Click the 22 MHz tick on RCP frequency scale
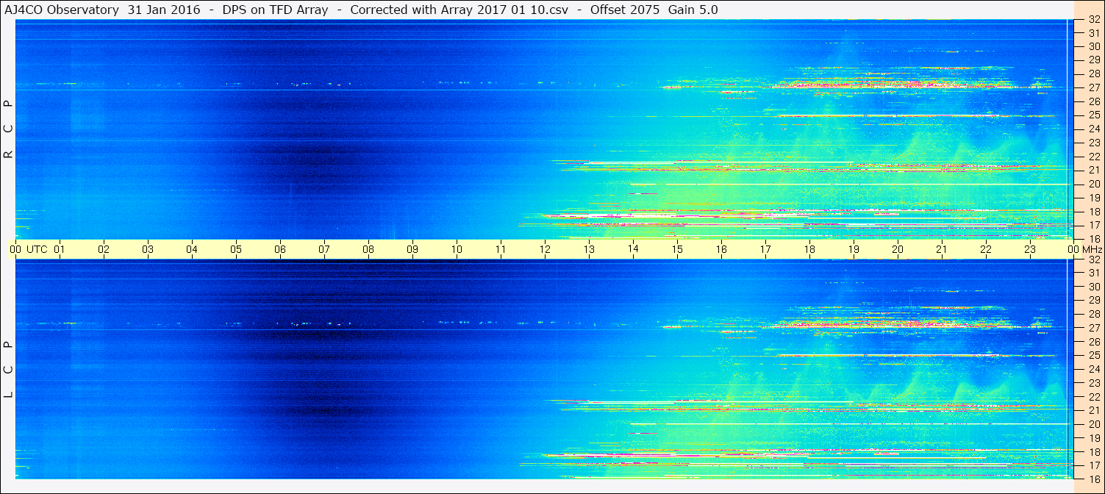 click(x=1094, y=157)
